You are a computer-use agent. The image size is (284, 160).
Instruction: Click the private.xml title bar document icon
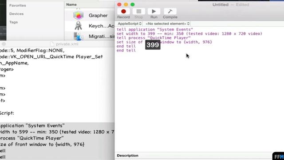tap(52, 44)
